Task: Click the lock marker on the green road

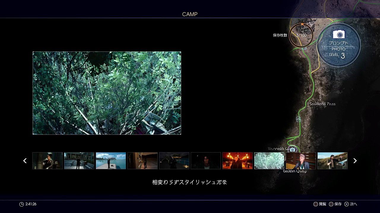Action: pos(298,119)
